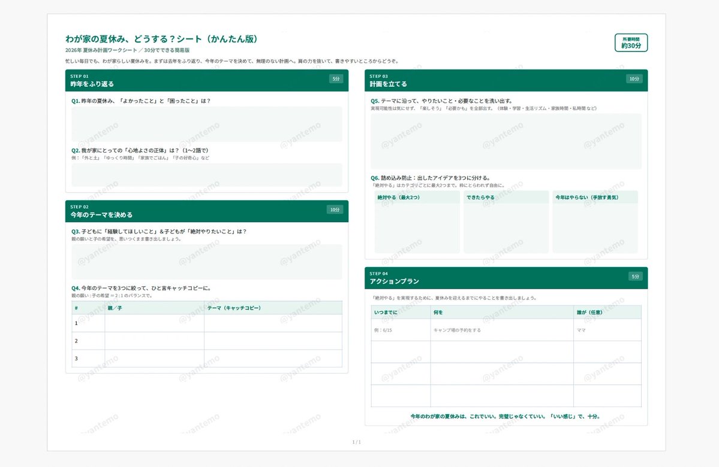719x467 pixels.
Task: Click the box under 絶対やる（最大2つ）
Action: [x=417, y=228]
